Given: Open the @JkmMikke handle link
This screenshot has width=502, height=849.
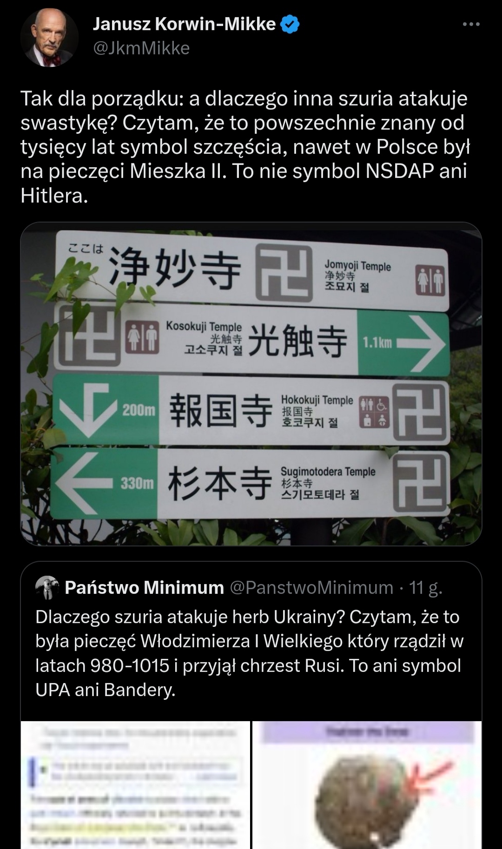Looking at the screenshot, I should pyautogui.click(x=141, y=48).
